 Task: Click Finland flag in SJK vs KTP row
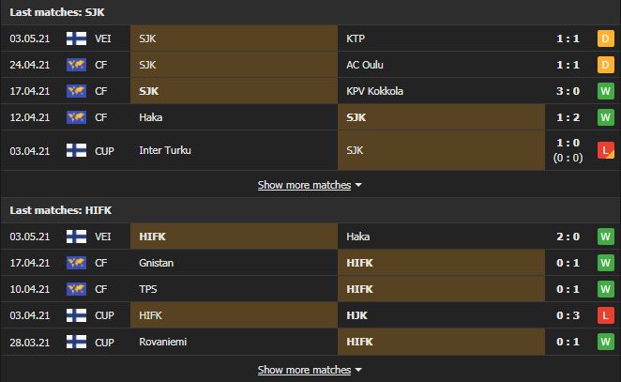(76, 38)
